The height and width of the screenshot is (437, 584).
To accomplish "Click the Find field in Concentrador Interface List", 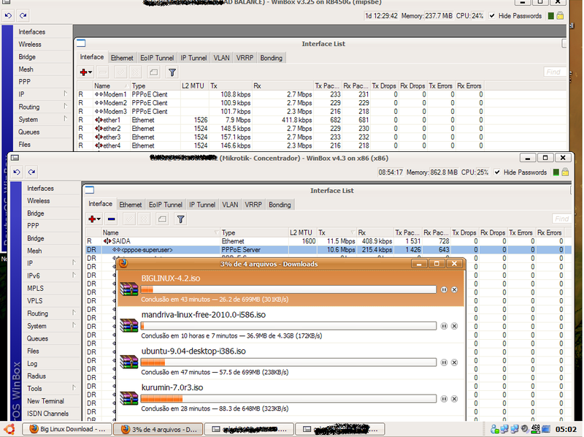I will [562, 218].
